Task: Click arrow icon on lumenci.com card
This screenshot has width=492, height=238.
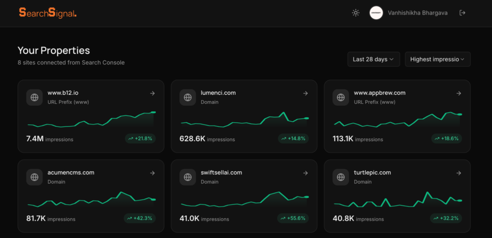Action: coord(306,93)
